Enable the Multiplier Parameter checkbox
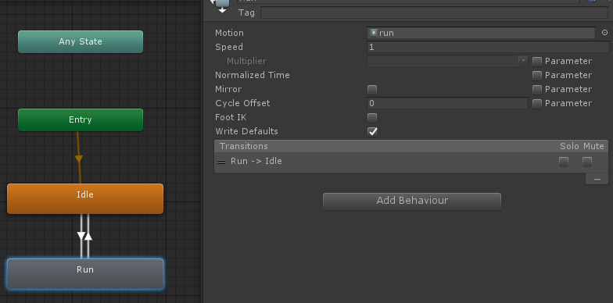 [x=537, y=61]
